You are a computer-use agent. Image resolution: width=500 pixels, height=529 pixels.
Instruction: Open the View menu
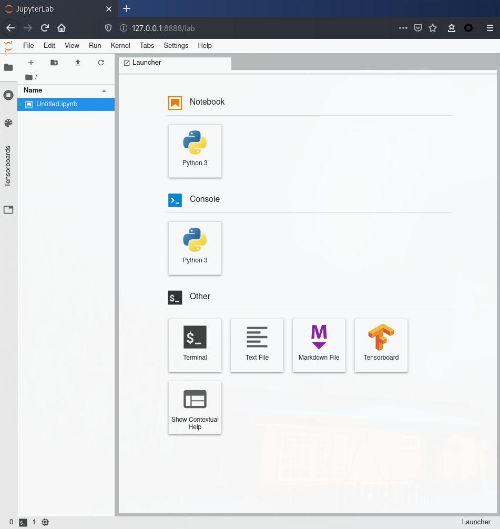point(72,46)
